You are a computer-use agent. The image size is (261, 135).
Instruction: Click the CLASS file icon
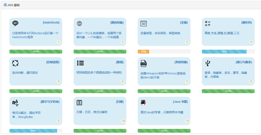[x=144, y=63]
